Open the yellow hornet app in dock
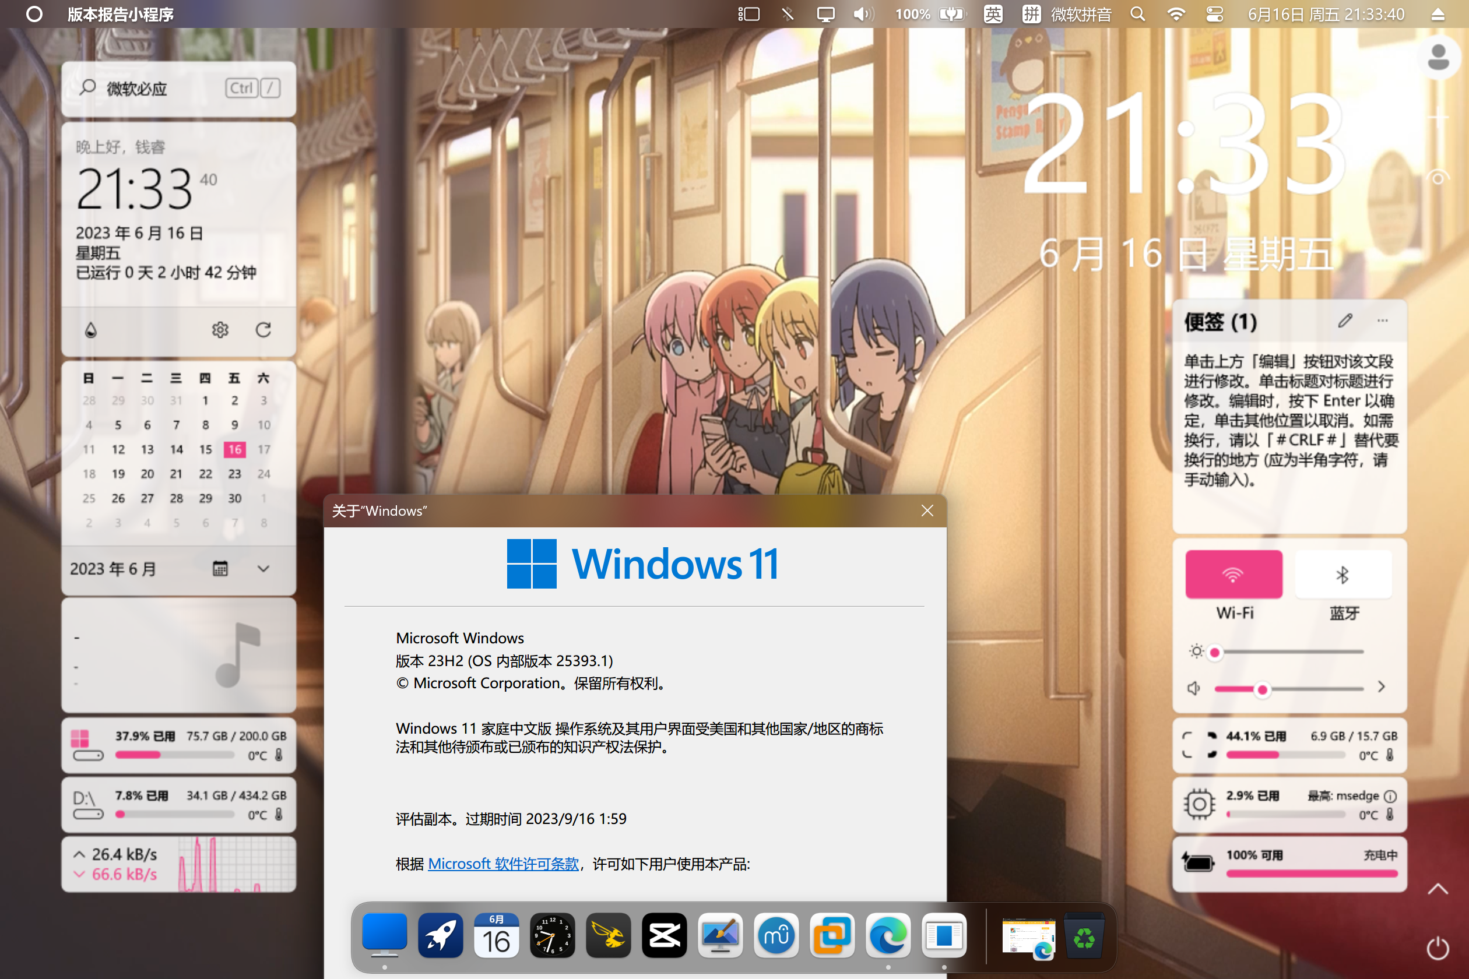 [x=609, y=935]
